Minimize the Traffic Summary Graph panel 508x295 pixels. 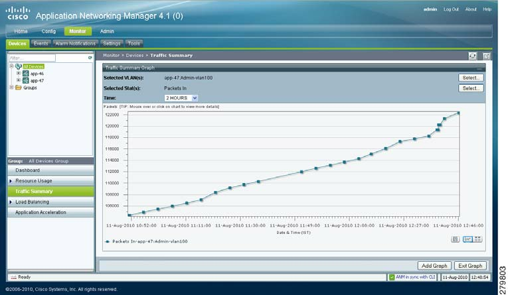click(x=479, y=68)
